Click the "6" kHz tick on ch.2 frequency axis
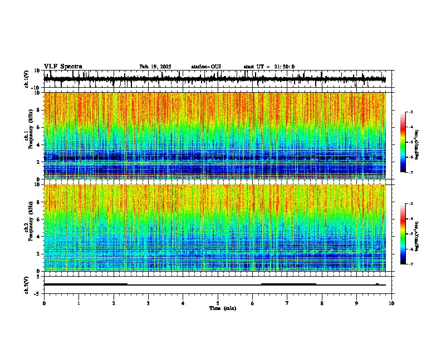The height and width of the screenshot is (340, 441). pyautogui.click(x=38, y=219)
